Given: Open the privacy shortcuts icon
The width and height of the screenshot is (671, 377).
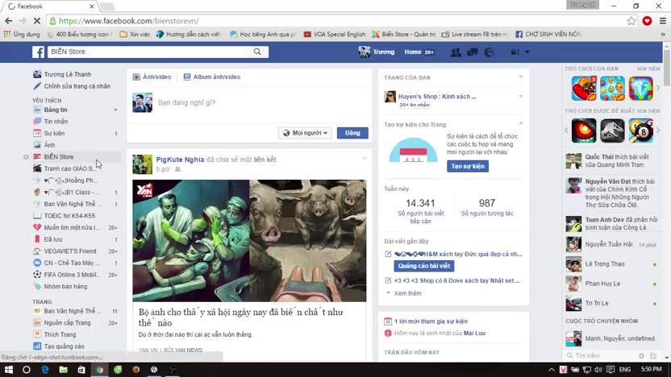Looking at the screenshot, I should point(515,52).
